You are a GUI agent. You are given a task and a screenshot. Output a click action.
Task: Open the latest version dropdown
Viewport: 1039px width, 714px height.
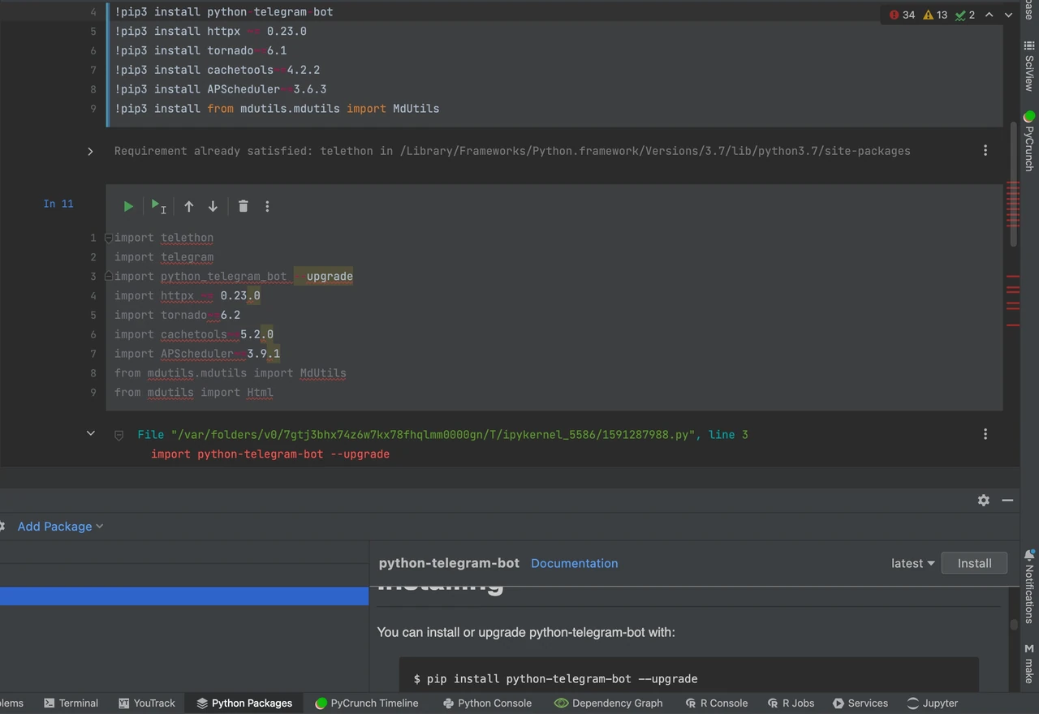(x=912, y=563)
